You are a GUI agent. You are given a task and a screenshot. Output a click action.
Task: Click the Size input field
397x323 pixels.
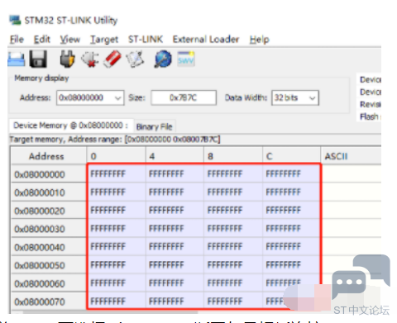[184, 98]
